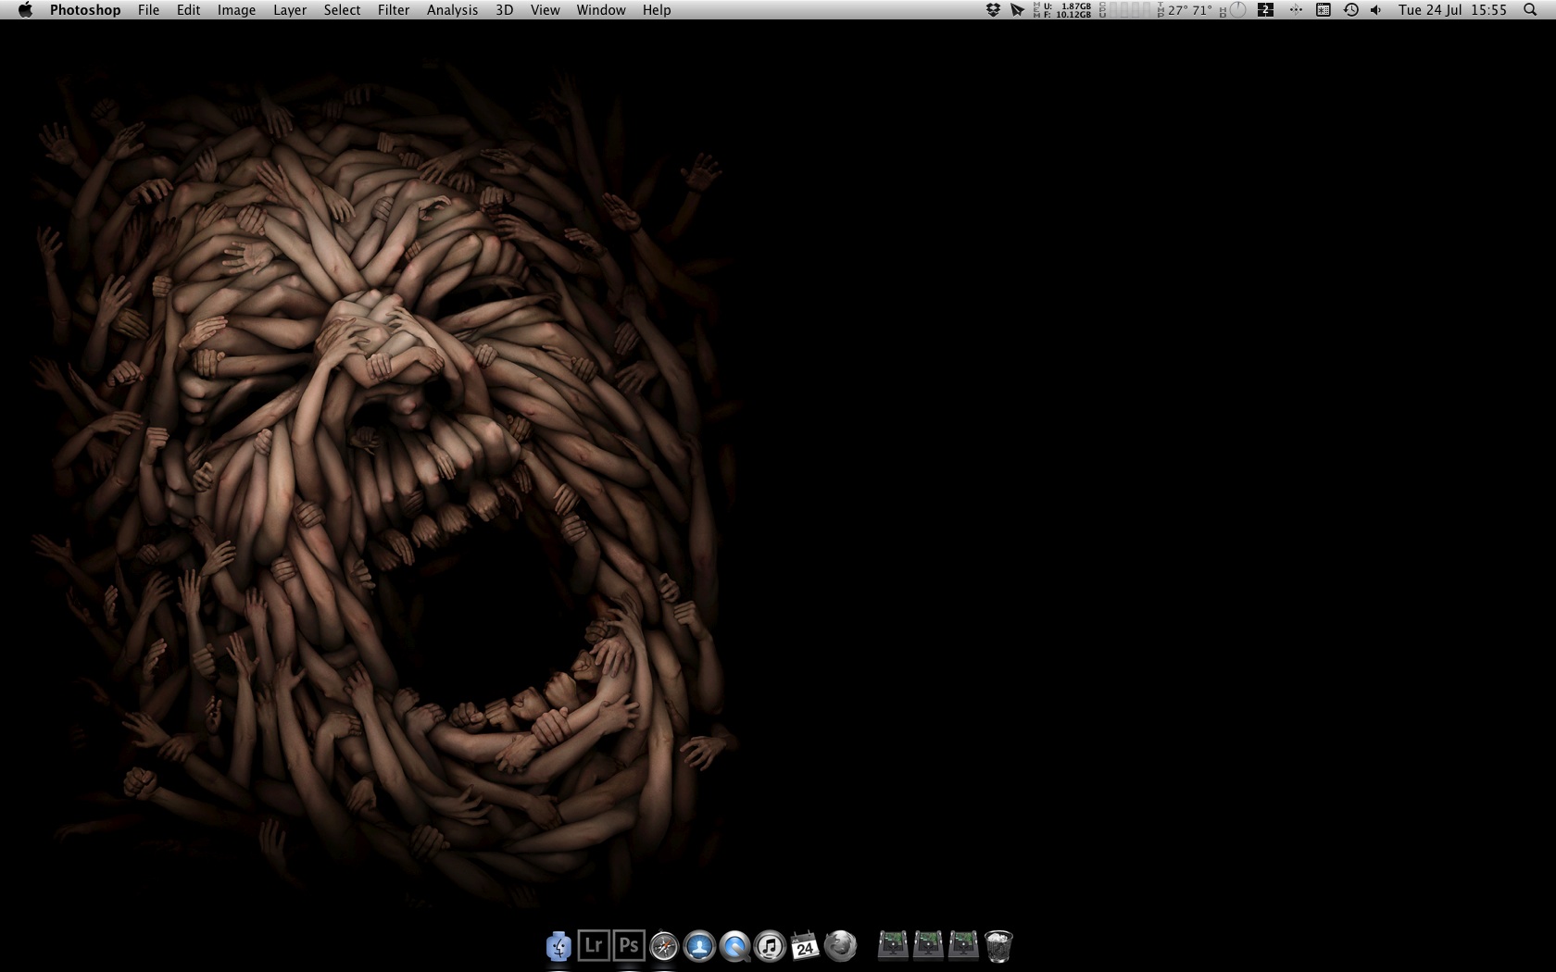Open the Window menu
1556x972 pixels.
(x=601, y=10)
